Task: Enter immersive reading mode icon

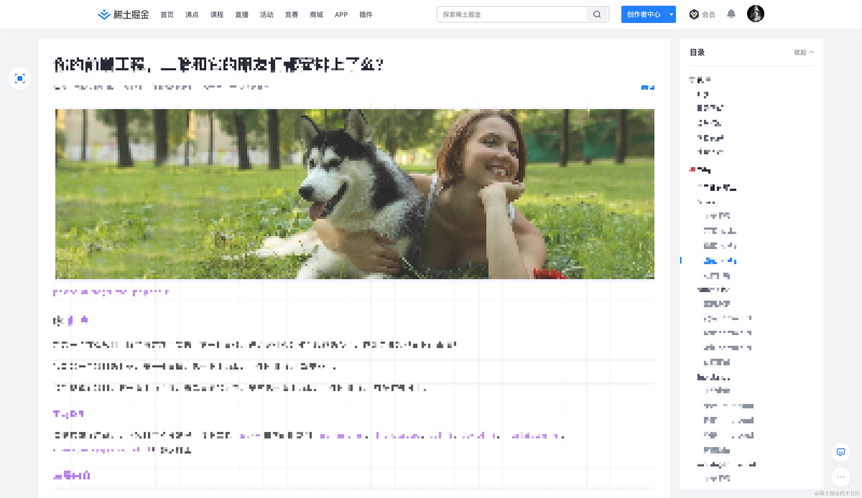Action: [x=20, y=79]
